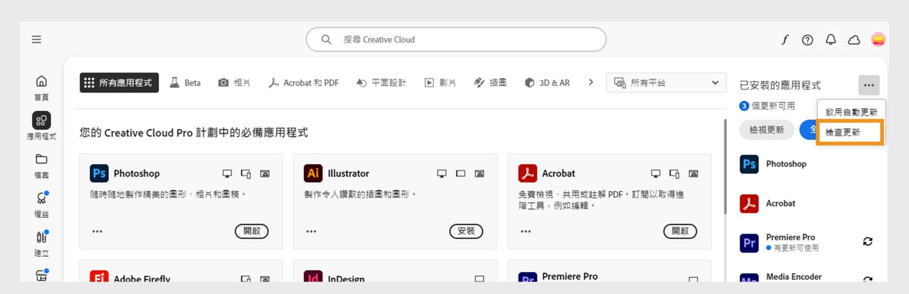Open 檔案 in sidebar
The height and width of the screenshot is (294, 909).
(x=41, y=166)
